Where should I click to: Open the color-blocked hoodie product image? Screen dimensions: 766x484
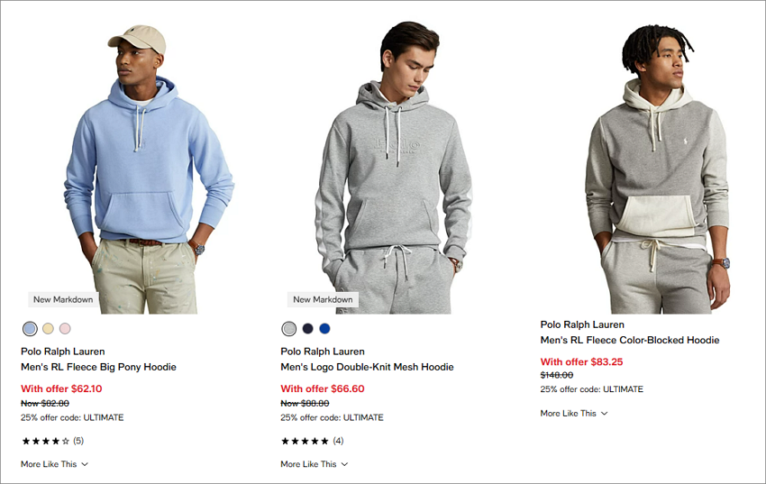657,169
